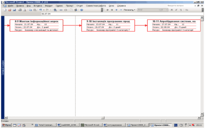The image size is (205, 129).
Task: Click the Save (floppy disk) toolbar icon
Action: click(14, 10)
